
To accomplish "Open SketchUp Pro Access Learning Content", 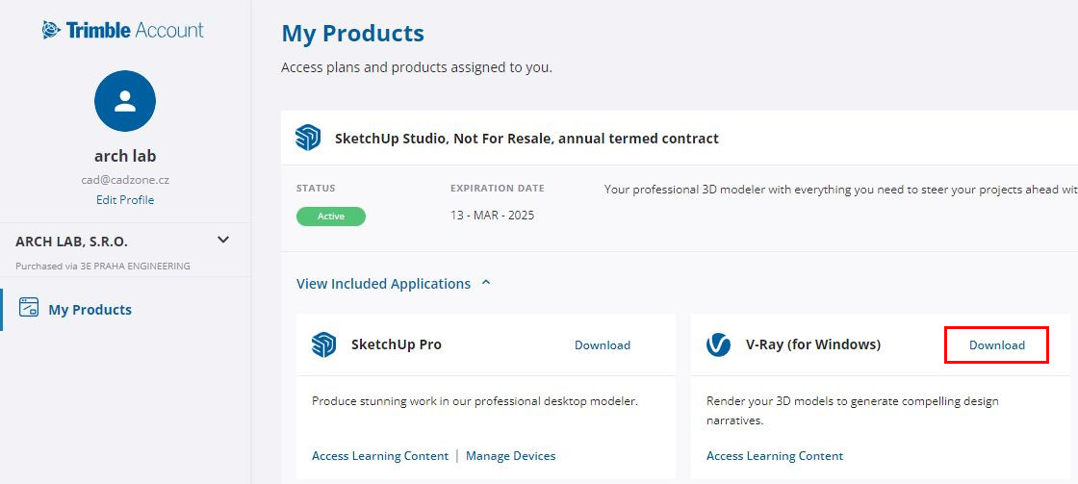I will click(x=380, y=456).
